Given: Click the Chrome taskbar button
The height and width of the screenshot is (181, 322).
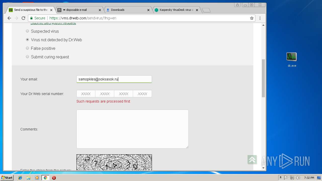Looking at the screenshot, I should (x=46, y=178).
